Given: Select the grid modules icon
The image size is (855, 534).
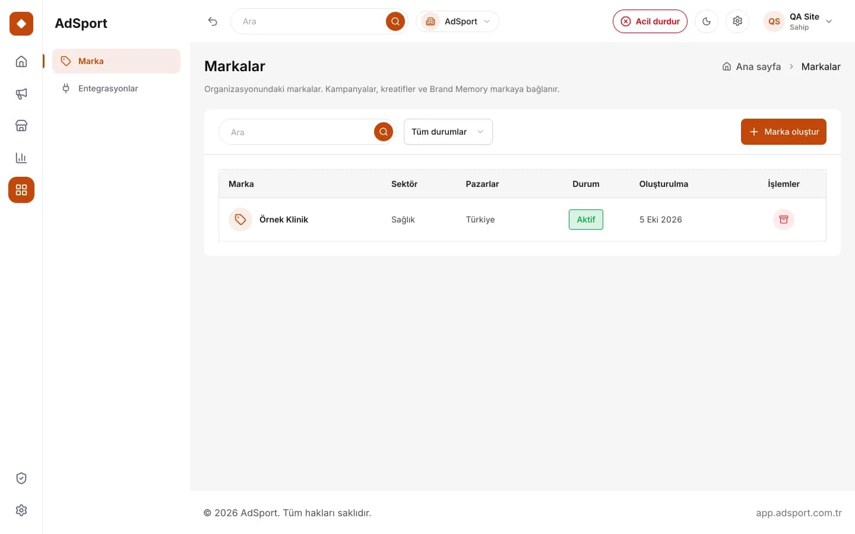Looking at the screenshot, I should (x=21, y=190).
